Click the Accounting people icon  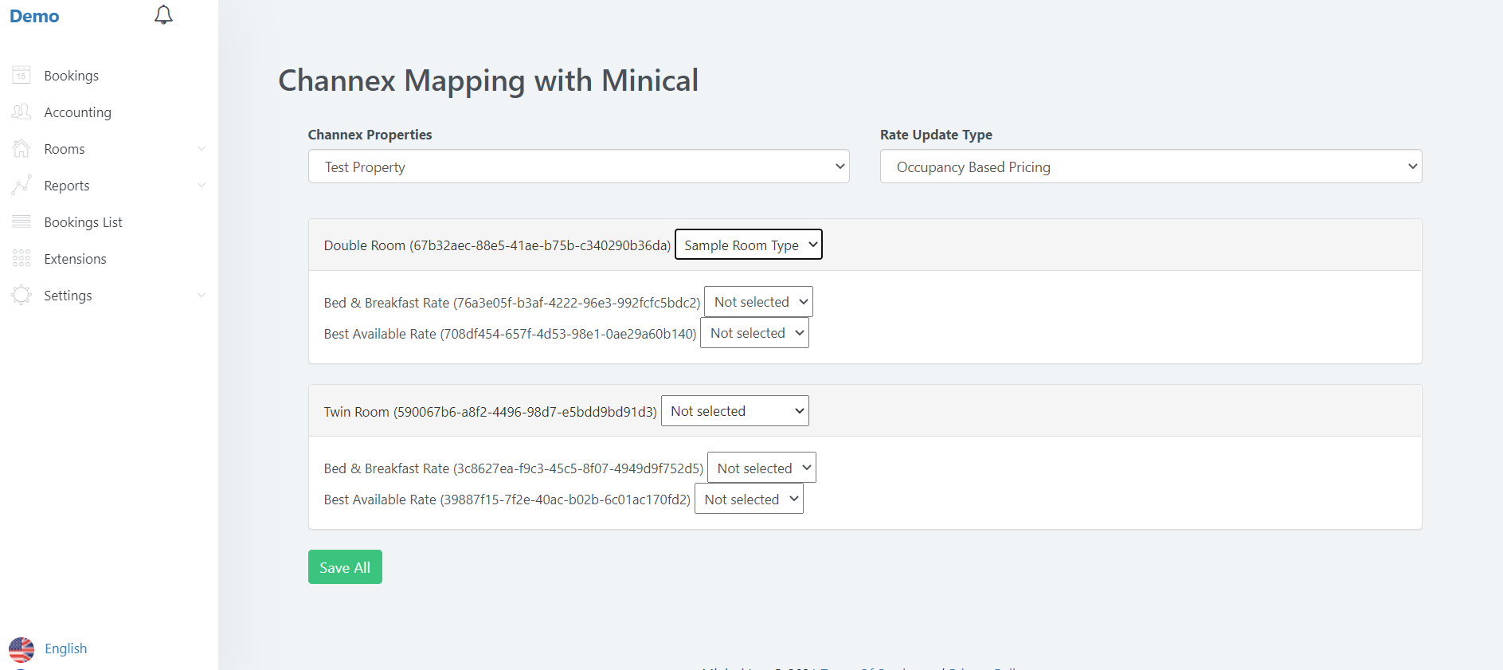[22, 112]
